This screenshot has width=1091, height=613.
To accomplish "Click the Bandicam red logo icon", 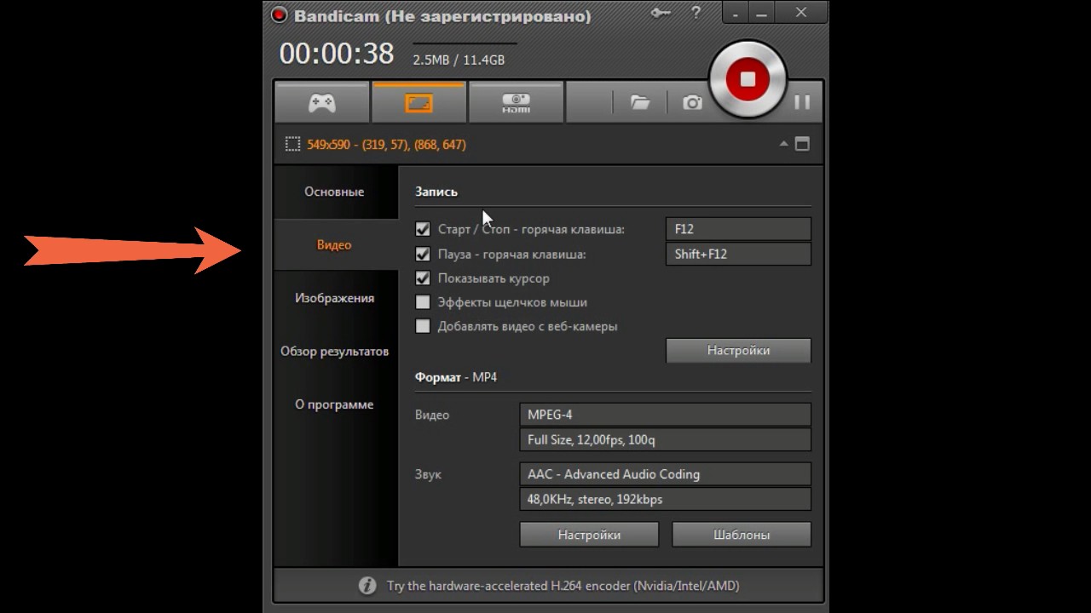I will (279, 15).
